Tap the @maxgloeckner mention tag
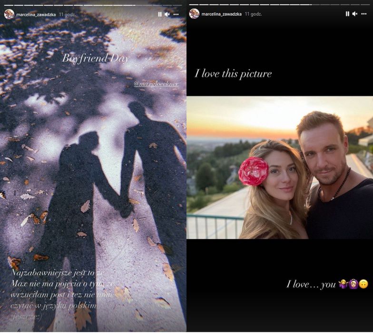The width and height of the screenshot is (373, 333). [x=156, y=84]
